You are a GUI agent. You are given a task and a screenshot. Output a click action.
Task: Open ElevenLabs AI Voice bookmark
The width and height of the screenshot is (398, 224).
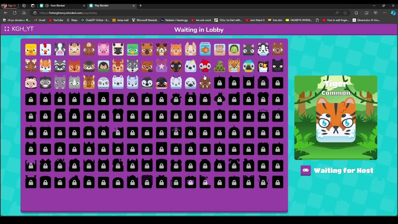pos(366,20)
